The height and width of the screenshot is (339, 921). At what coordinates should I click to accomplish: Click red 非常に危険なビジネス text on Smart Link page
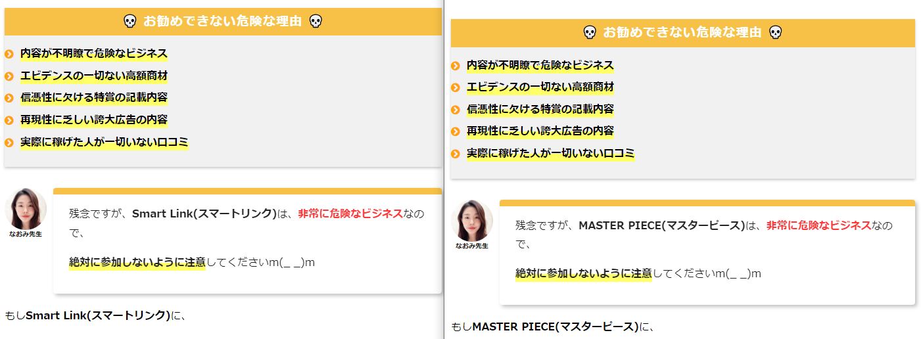click(350, 214)
